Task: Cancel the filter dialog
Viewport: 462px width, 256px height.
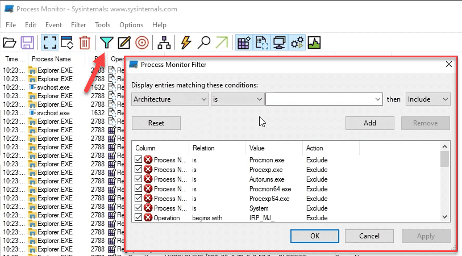Action: pyautogui.click(x=369, y=236)
